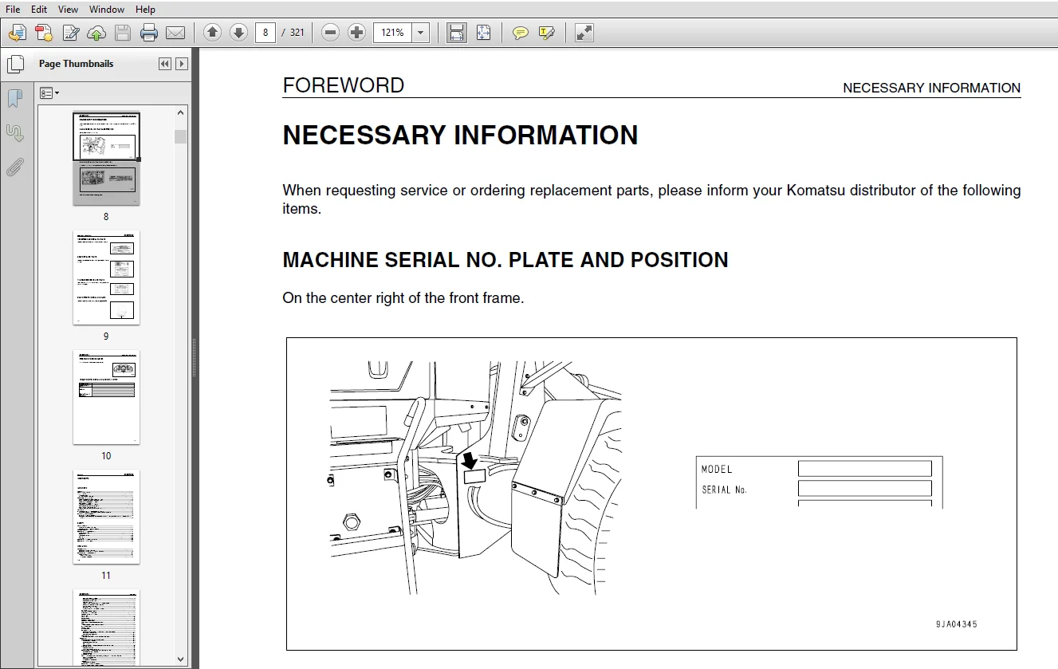Click the Open file icon in toolbar
The height and width of the screenshot is (669, 1058).
tap(18, 33)
